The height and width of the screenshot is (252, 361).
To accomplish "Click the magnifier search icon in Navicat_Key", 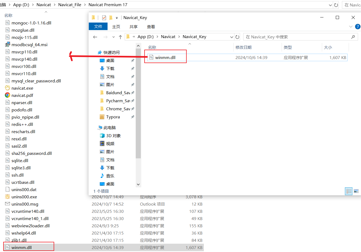I will (x=353, y=37).
